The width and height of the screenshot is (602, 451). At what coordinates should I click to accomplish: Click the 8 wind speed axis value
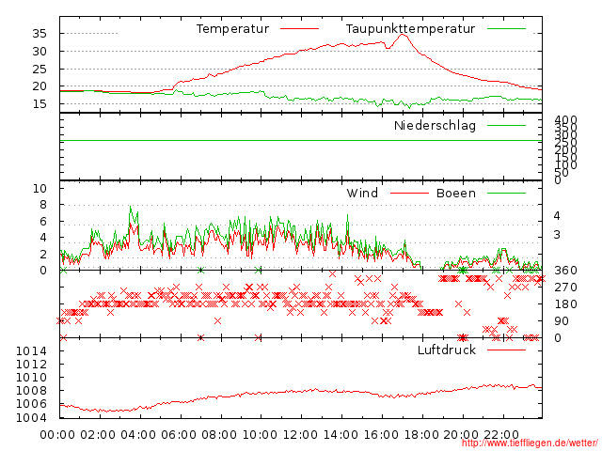coord(43,205)
